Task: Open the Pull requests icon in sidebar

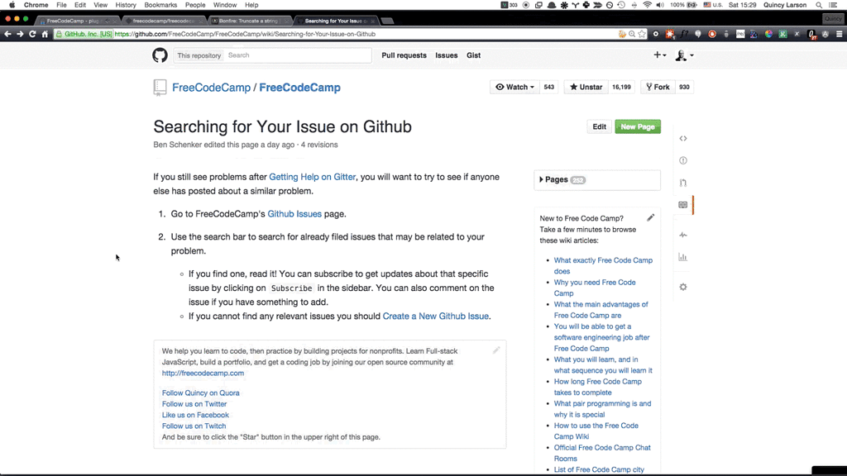Action: [683, 183]
